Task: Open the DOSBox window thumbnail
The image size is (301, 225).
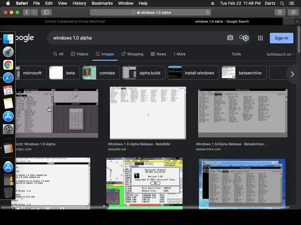Action: [242, 184]
